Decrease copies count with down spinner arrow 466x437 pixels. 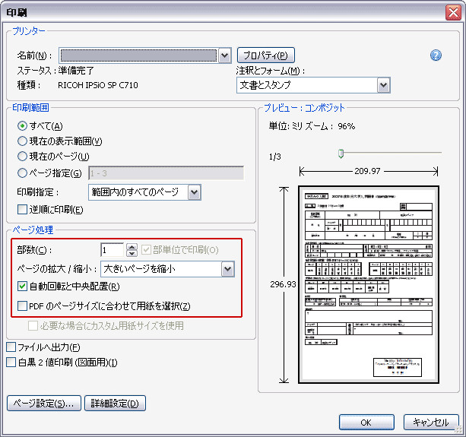click(132, 253)
